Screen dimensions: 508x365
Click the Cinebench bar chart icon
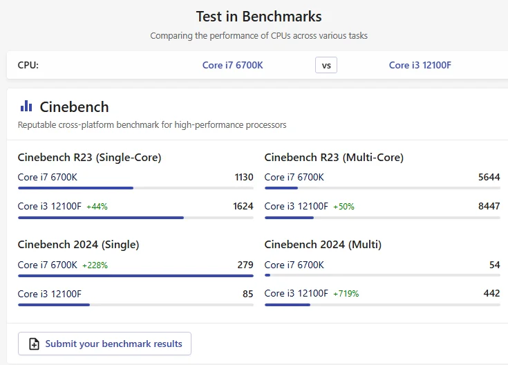point(26,106)
